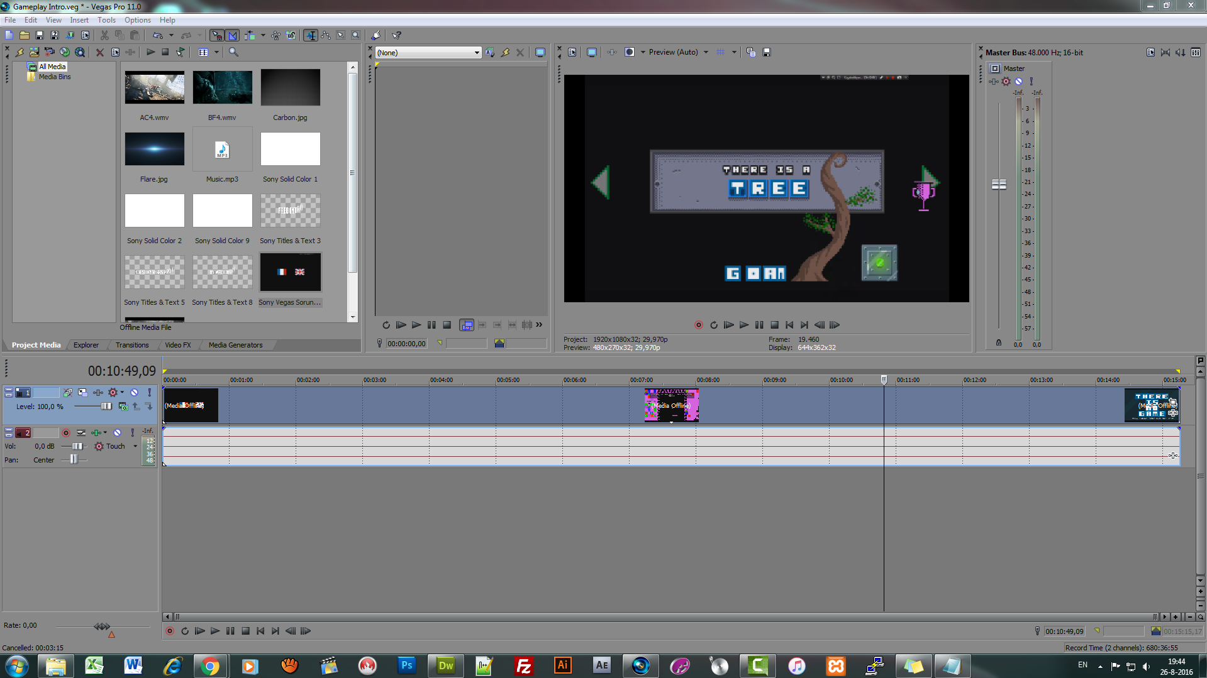Click the Cut scissors icon
The width and height of the screenshot is (1207, 678).
tap(104, 35)
